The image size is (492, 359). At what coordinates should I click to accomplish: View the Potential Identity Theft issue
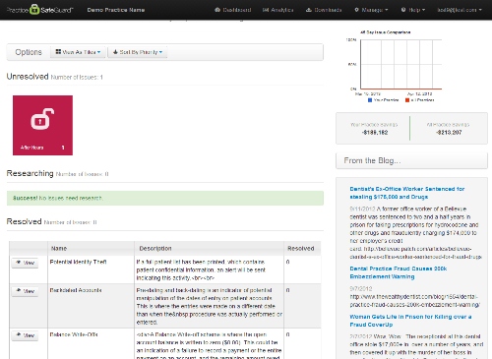[x=25, y=263]
